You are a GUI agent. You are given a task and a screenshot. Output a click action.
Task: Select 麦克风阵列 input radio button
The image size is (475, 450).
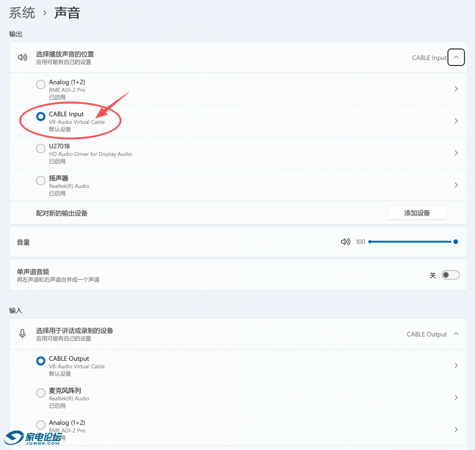(x=40, y=393)
